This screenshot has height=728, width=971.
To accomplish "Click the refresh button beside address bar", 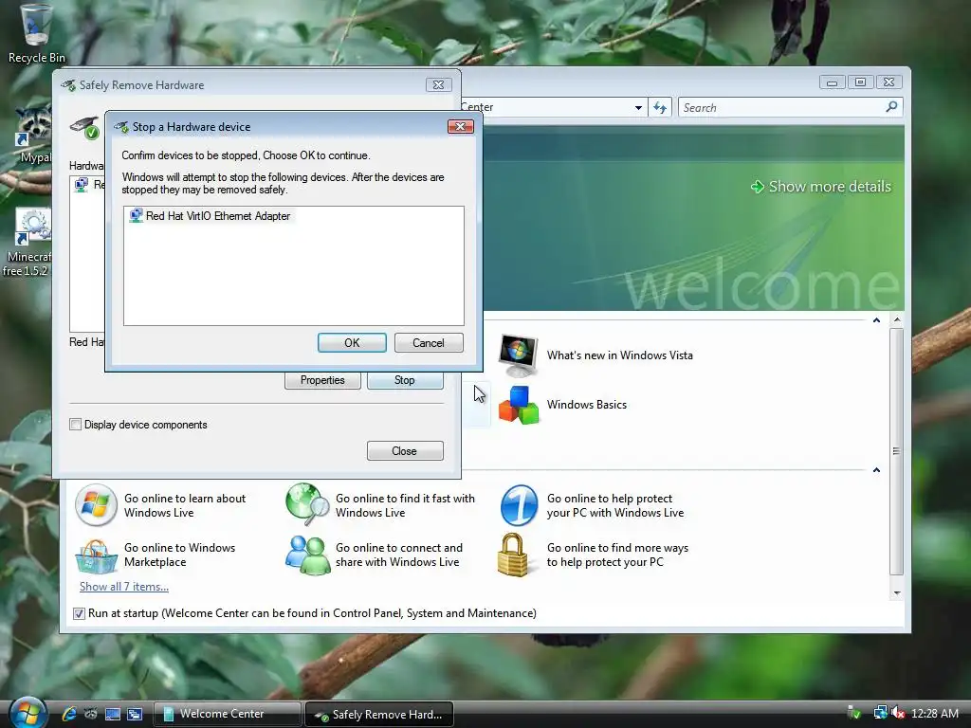I will point(660,108).
